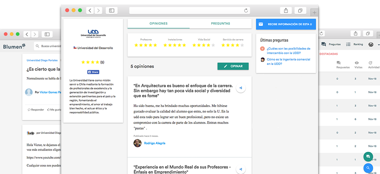The image size is (380, 174).
Task: Click the Opinar button
Action: 233,66
